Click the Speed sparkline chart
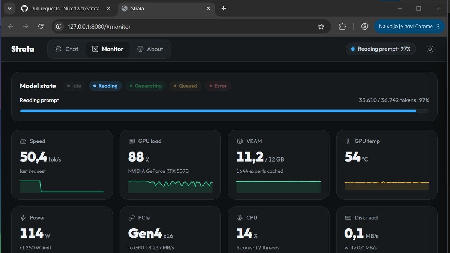The image size is (450, 253). [62, 186]
